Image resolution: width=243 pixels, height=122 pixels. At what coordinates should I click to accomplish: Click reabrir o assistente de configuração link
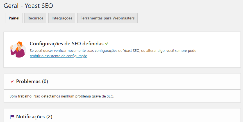point(58,56)
